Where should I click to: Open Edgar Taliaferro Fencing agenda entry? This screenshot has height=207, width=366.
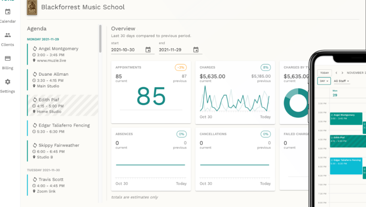point(63,128)
